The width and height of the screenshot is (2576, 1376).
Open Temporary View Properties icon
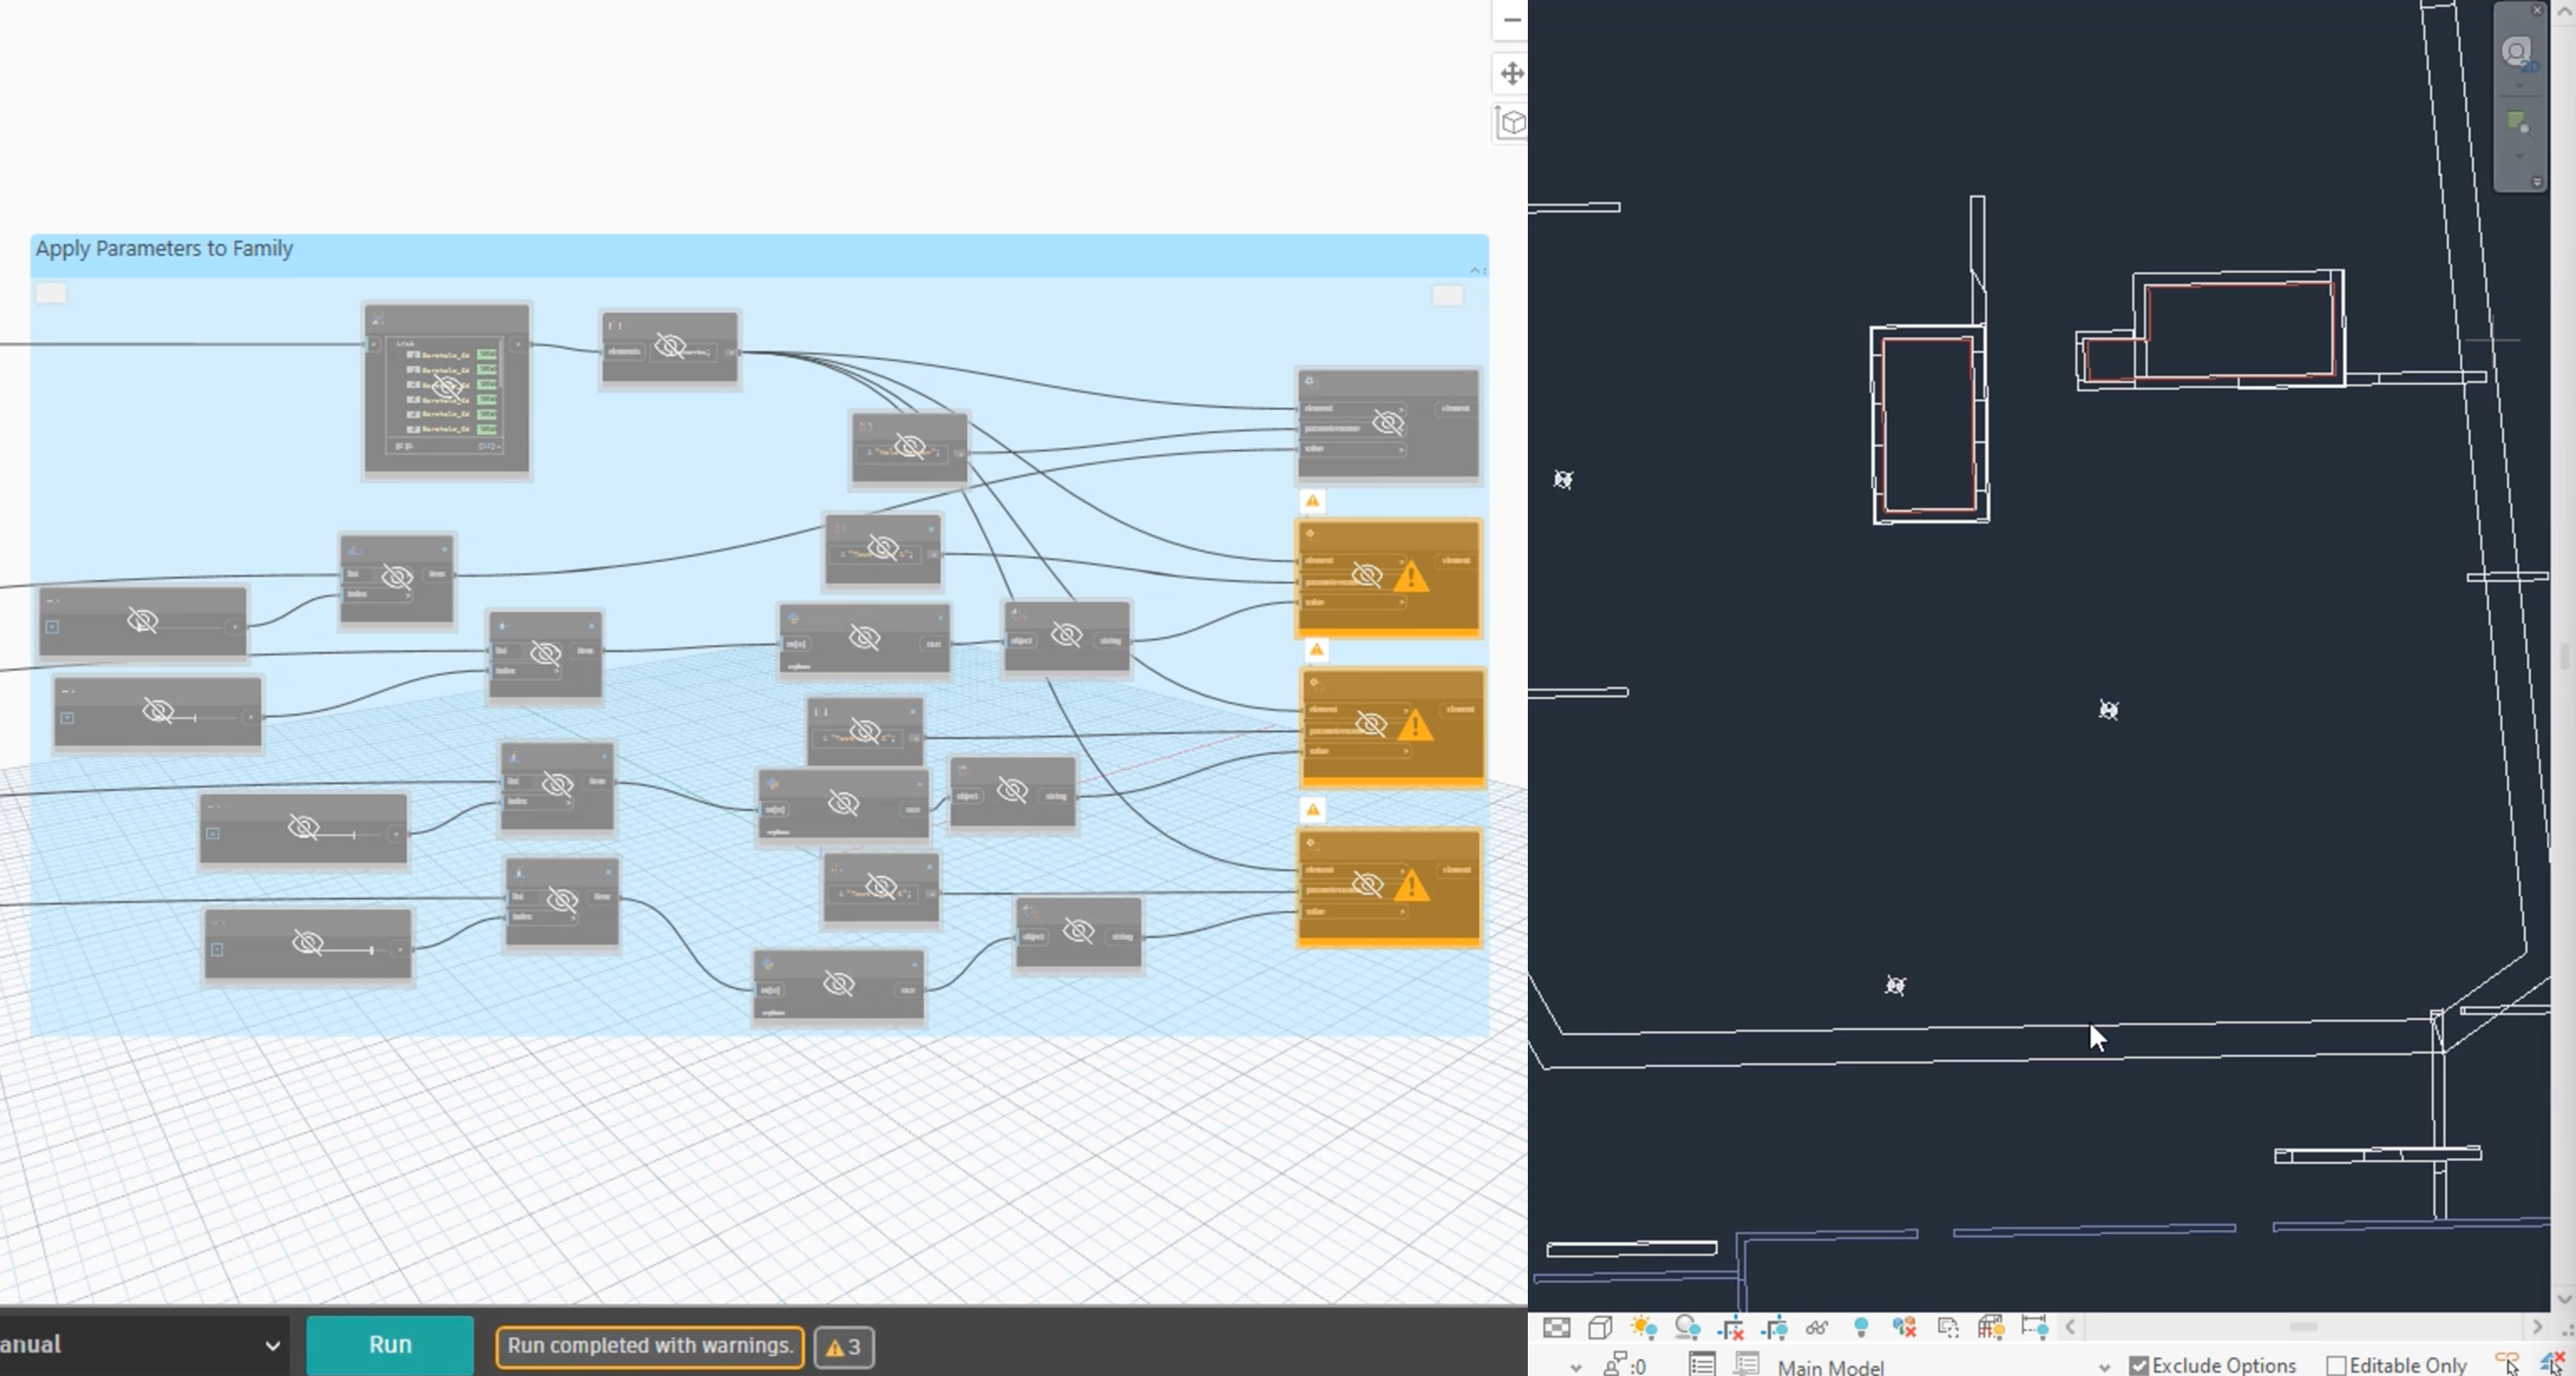(1947, 1327)
